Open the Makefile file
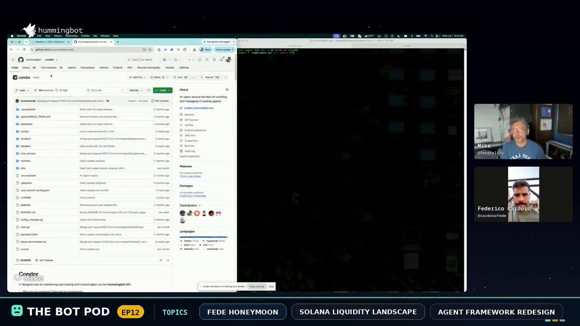This screenshot has width=580, height=326. point(26,205)
